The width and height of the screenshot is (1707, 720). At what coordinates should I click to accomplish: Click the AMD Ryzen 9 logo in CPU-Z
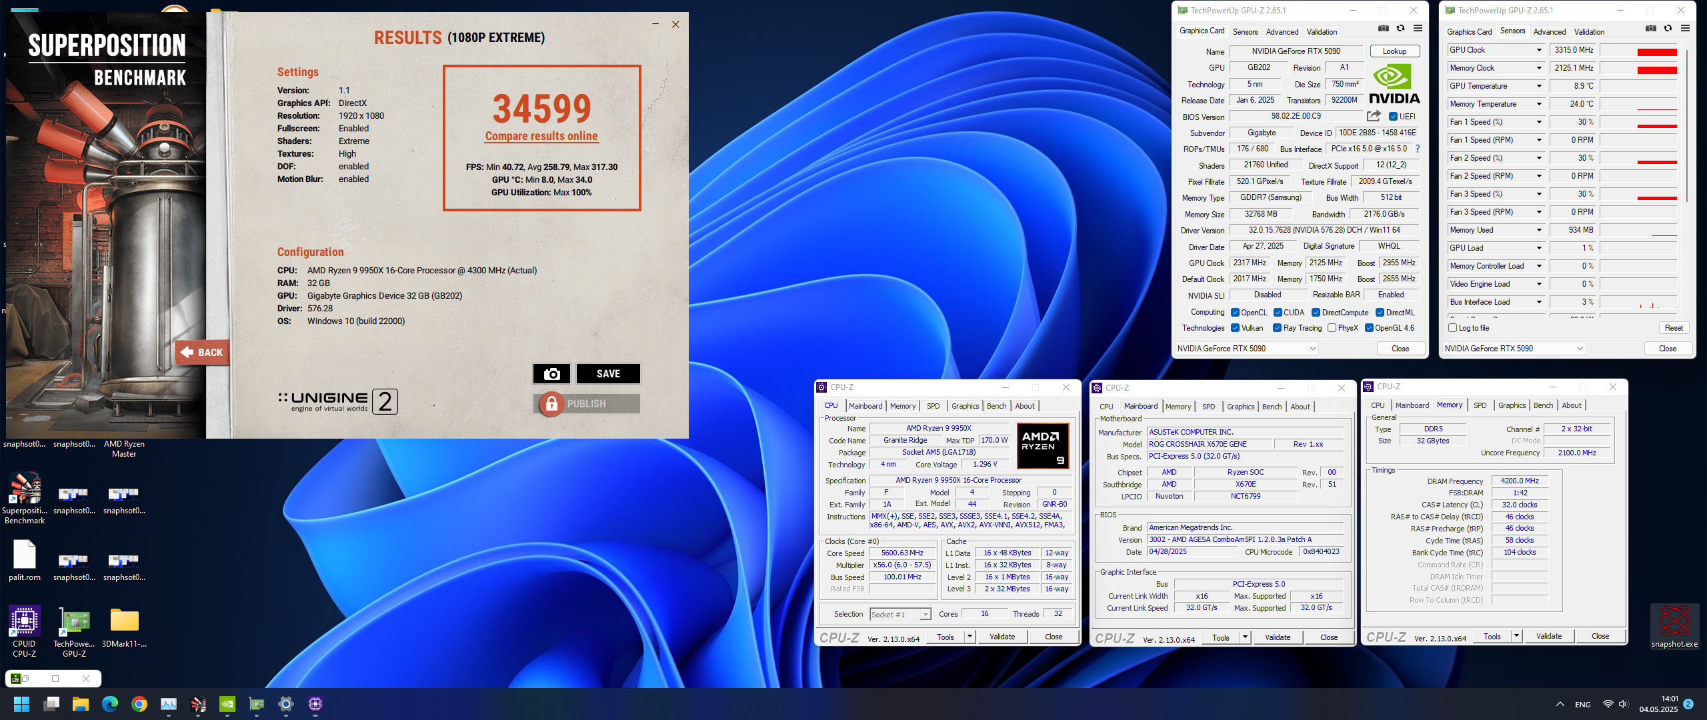[1043, 446]
